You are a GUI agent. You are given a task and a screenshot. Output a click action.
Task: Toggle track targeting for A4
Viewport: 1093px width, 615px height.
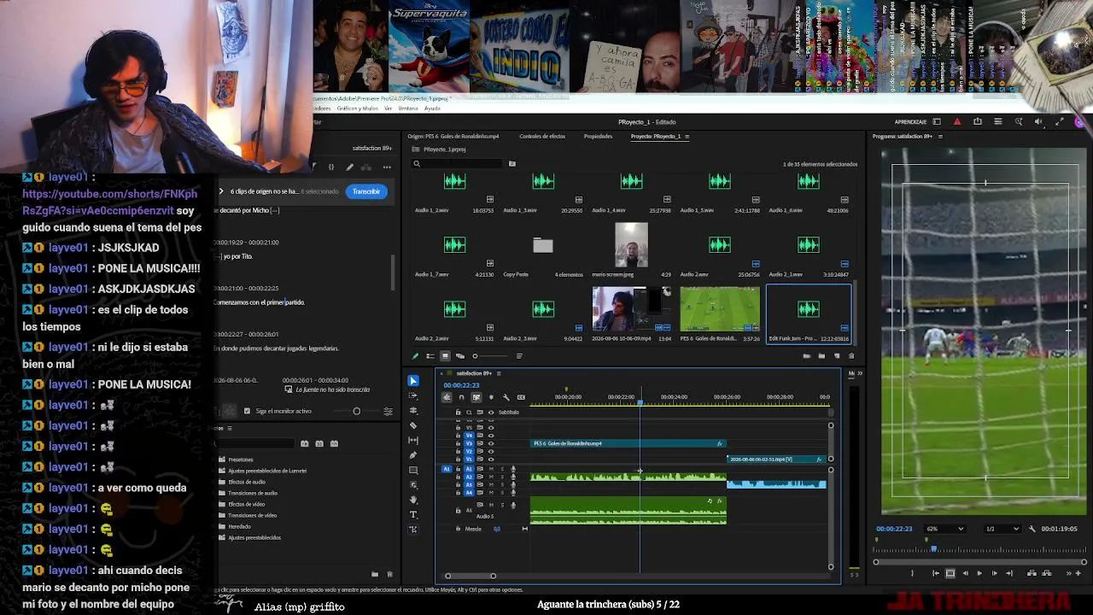pos(469,493)
